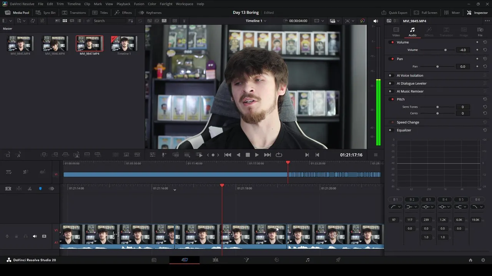Reset the Volume section
Viewport: 492px width, 276px height.
(485, 42)
